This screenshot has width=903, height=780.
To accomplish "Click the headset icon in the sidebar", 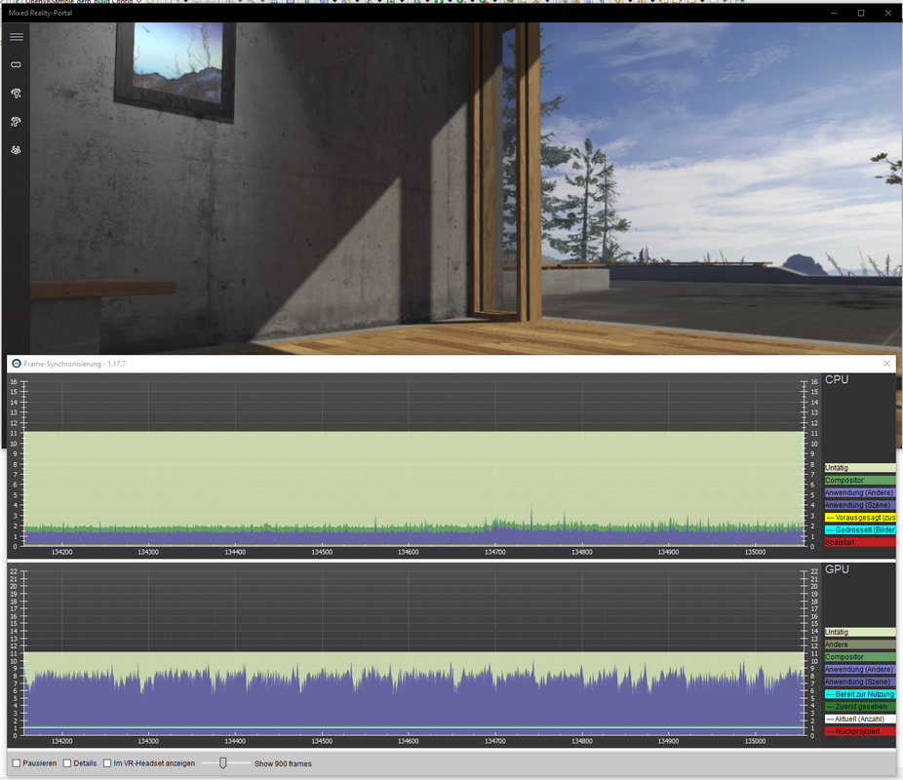I will [17, 64].
